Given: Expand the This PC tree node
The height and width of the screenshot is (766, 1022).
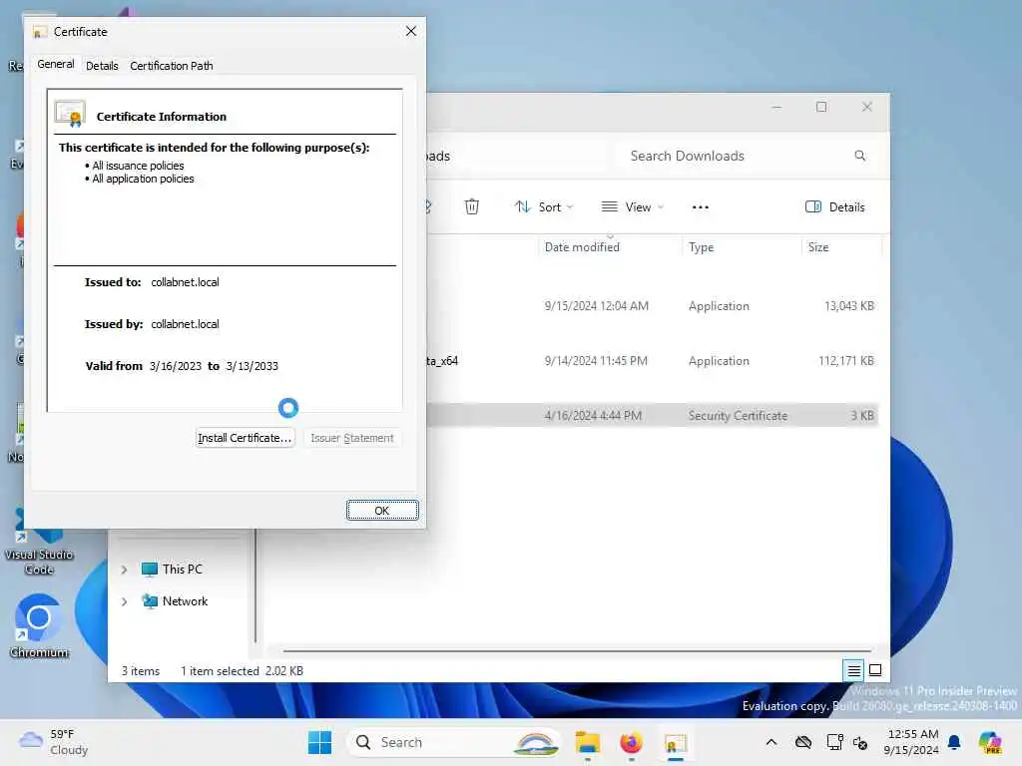Looking at the screenshot, I should [x=124, y=570].
